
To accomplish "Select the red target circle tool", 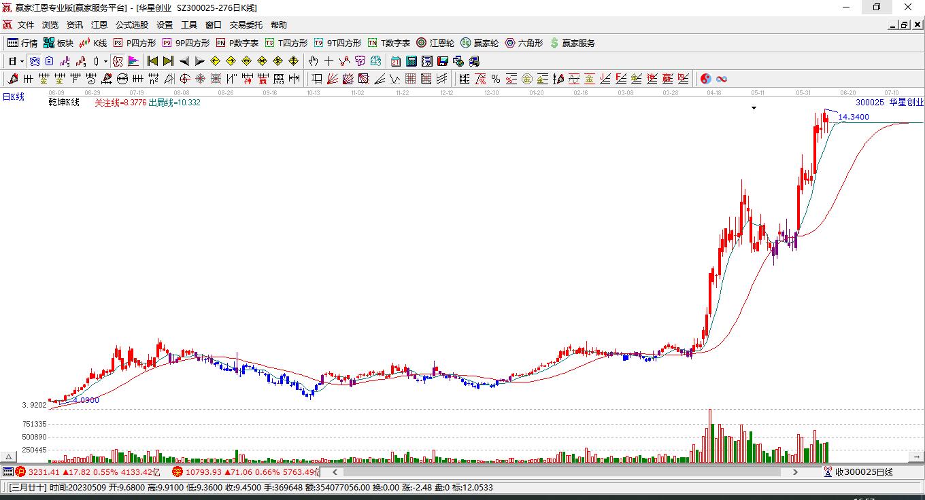I will [x=185, y=79].
